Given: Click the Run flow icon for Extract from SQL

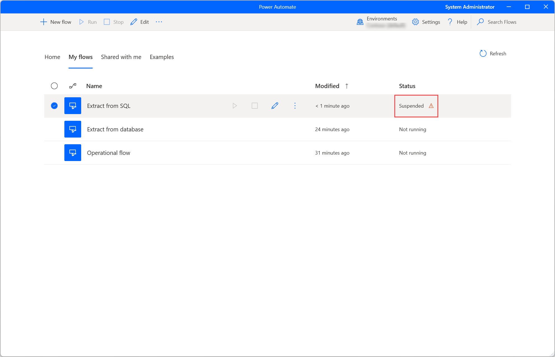Looking at the screenshot, I should pyautogui.click(x=234, y=105).
